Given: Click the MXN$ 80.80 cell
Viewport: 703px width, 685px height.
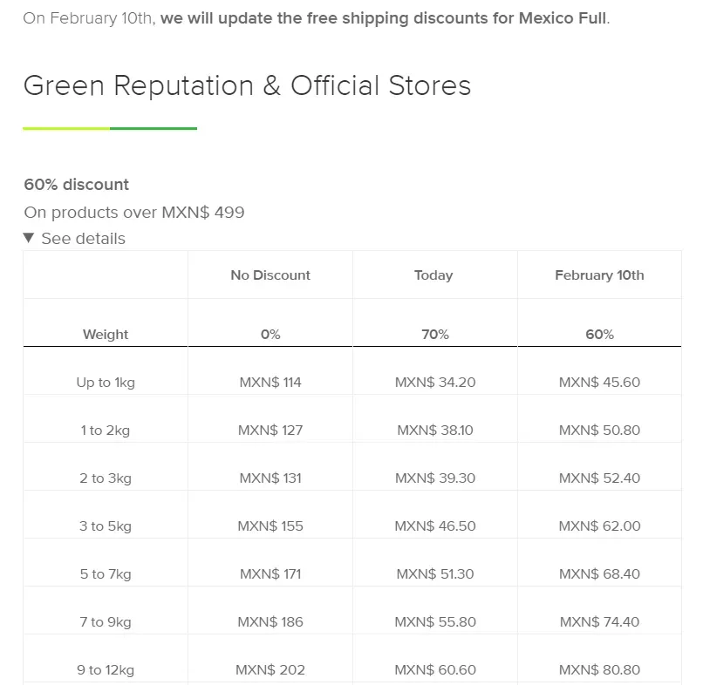Looking at the screenshot, I should click(x=599, y=670).
